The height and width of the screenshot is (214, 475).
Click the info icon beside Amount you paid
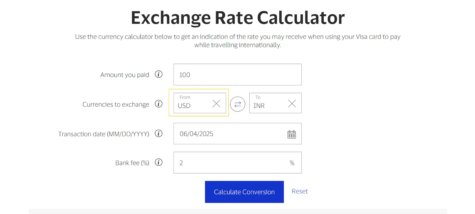[159, 74]
